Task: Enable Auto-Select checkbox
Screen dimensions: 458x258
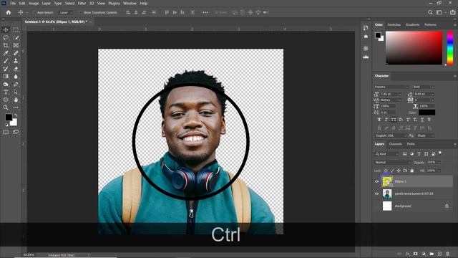Action: point(34,13)
